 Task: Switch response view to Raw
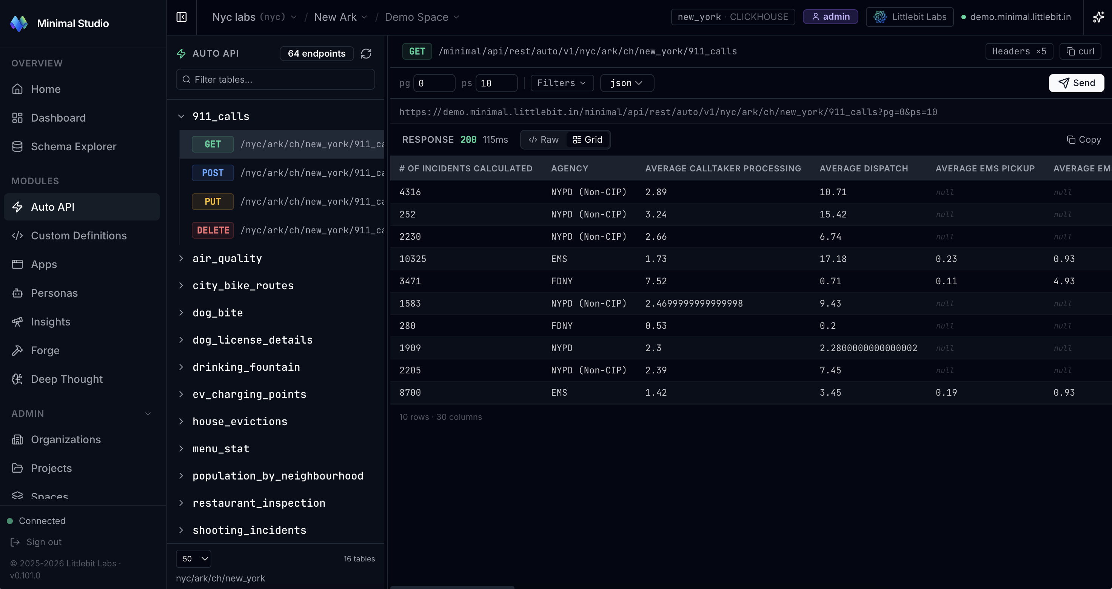(x=543, y=139)
